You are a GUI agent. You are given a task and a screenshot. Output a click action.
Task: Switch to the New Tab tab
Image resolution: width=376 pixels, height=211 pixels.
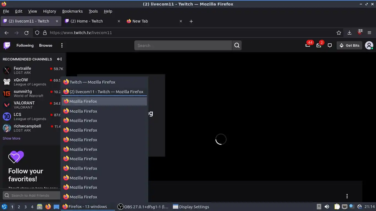pyautogui.click(x=155, y=21)
